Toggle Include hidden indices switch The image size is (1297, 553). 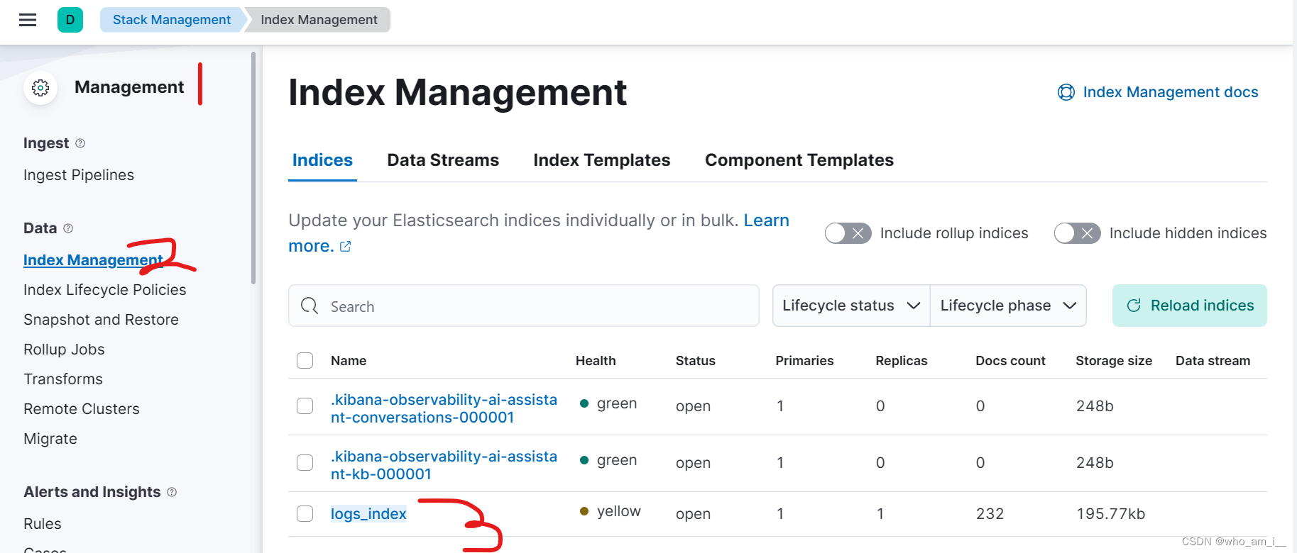click(x=1078, y=233)
